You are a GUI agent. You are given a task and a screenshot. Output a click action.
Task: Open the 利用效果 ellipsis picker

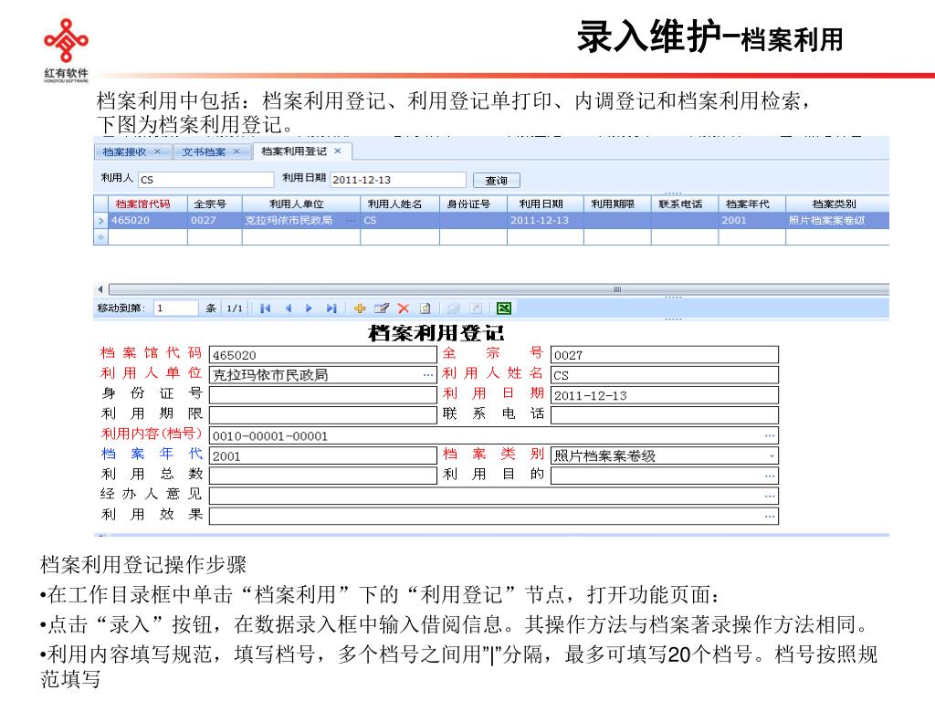point(770,517)
